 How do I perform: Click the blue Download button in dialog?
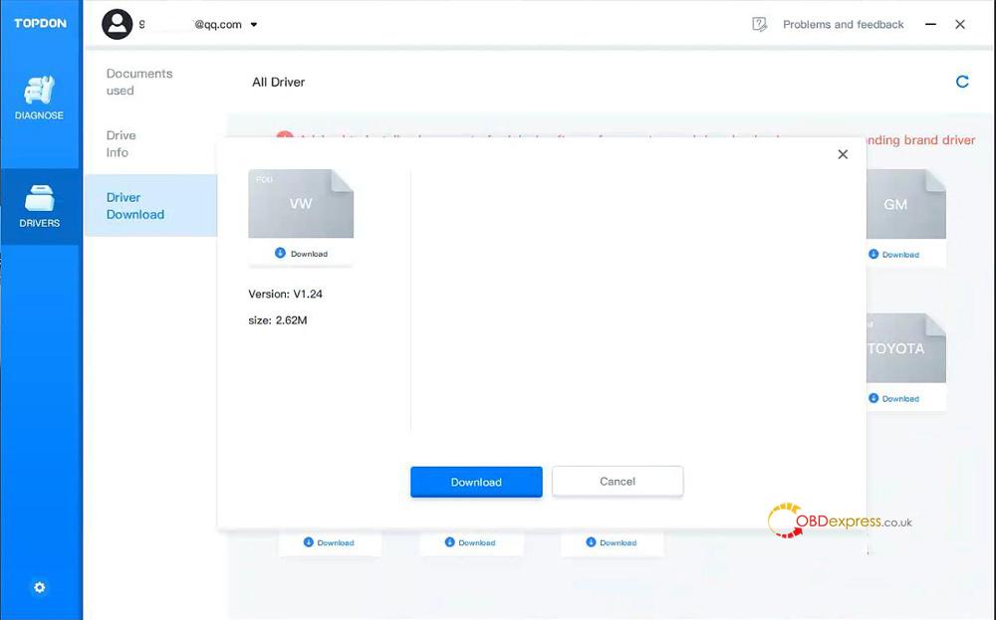tap(476, 482)
